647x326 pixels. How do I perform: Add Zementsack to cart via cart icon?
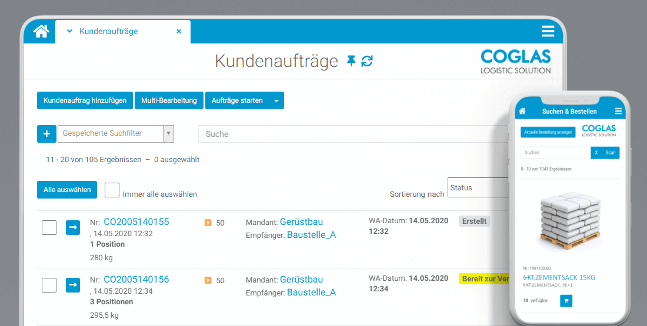pyautogui.click(x=566, y=301)
